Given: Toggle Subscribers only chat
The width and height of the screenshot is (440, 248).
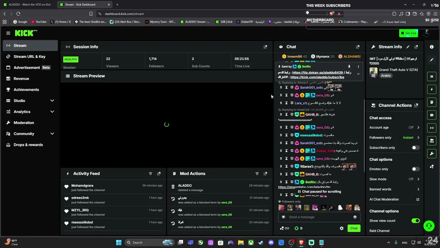Looking at the screenshot, I should [415, 148].
